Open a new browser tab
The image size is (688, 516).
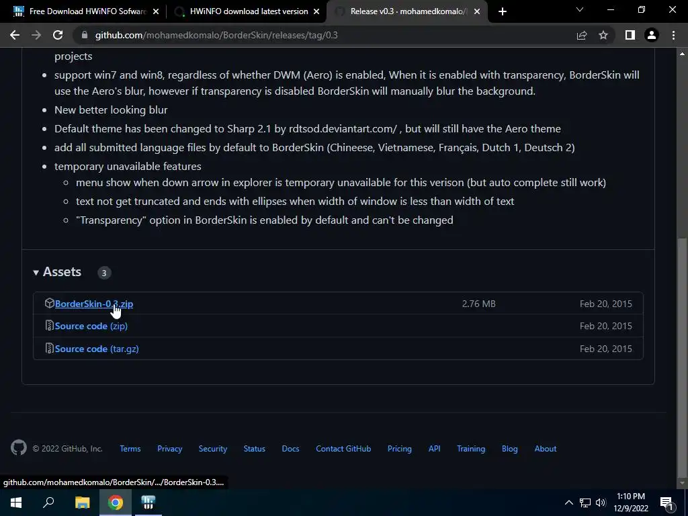[503, 11]
